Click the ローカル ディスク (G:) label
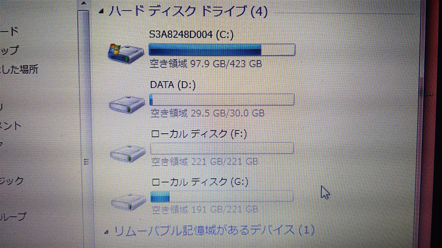This screenshot has width=442, height=248. point(200,182)
